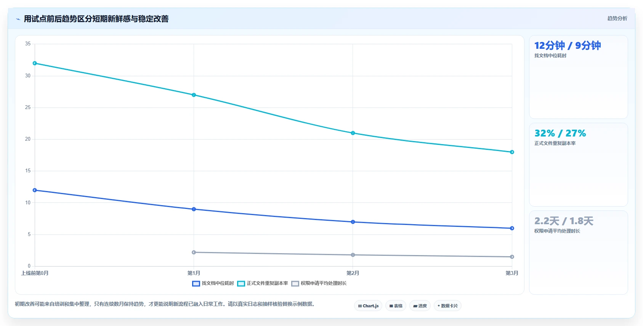Click the 35 y-axis label
The image size is (643, 326).
click(28, 44)
